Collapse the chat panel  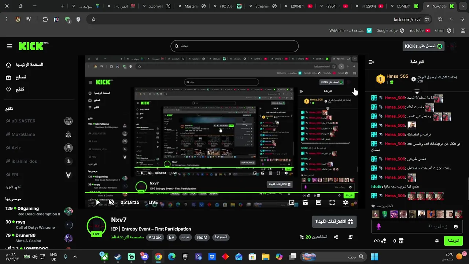pos(371,62)
